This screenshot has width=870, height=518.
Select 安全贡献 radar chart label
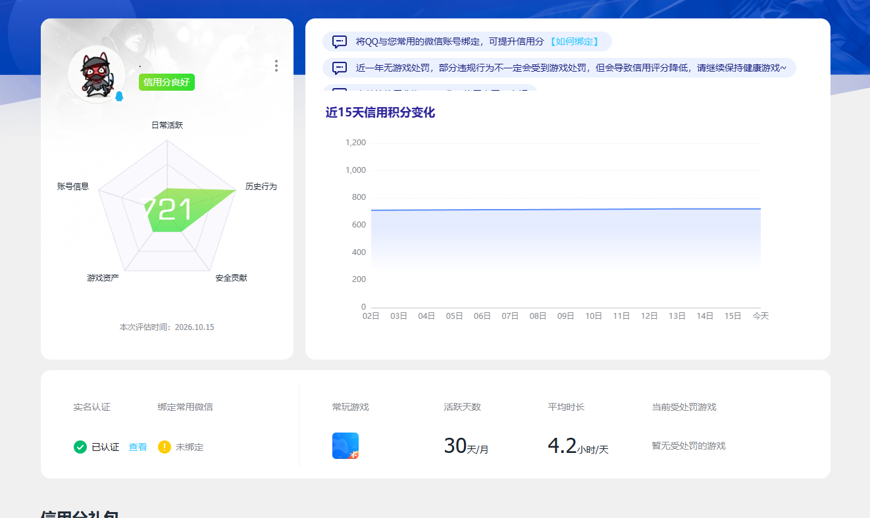(x=232, y=278)
